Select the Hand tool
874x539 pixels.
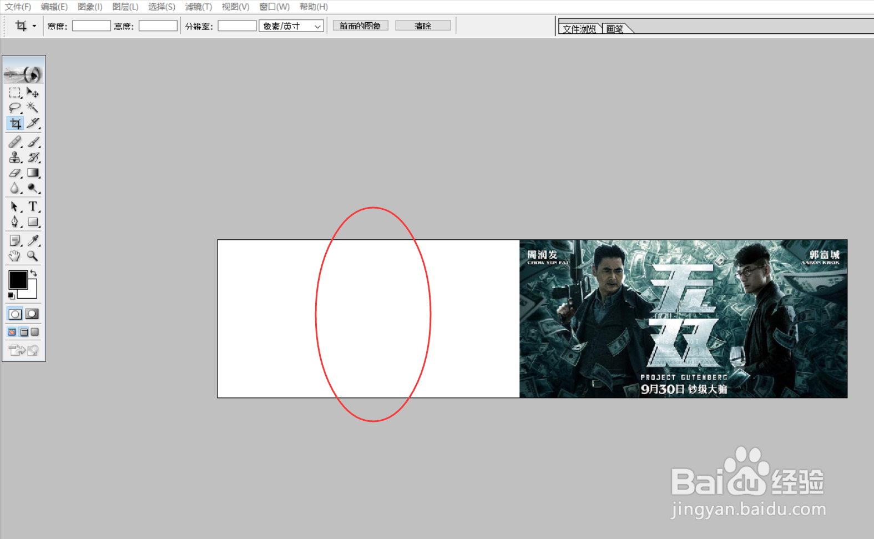point(15,256)
